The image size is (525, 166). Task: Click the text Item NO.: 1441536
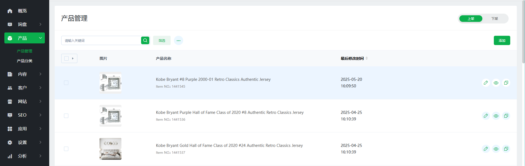pyautogui.click(x=171, y=120)
